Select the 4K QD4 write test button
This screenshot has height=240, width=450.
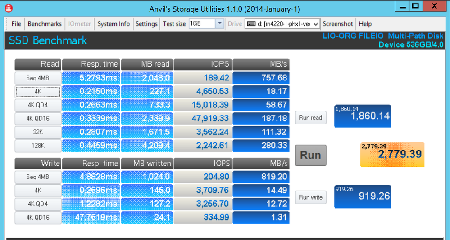coord(37,204)
